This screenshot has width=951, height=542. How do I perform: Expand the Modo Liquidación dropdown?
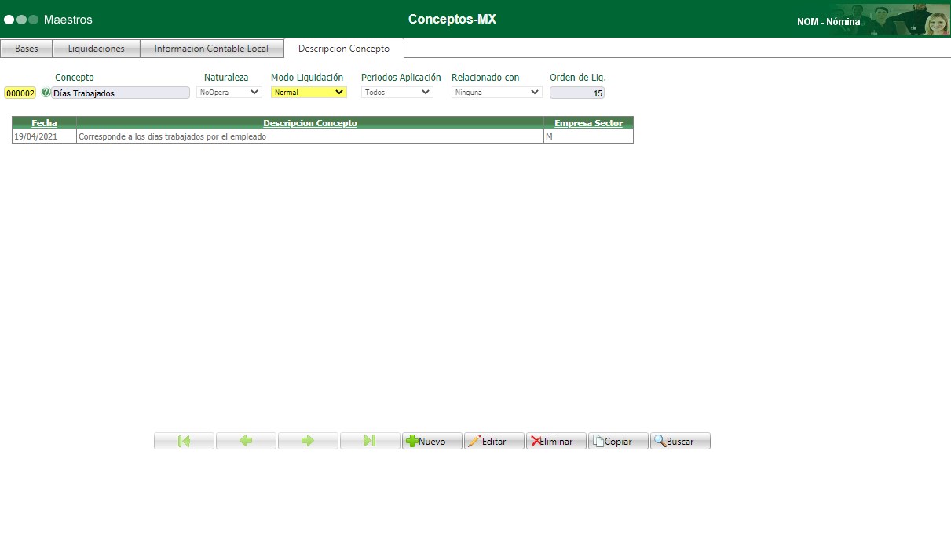click(309, 92)
